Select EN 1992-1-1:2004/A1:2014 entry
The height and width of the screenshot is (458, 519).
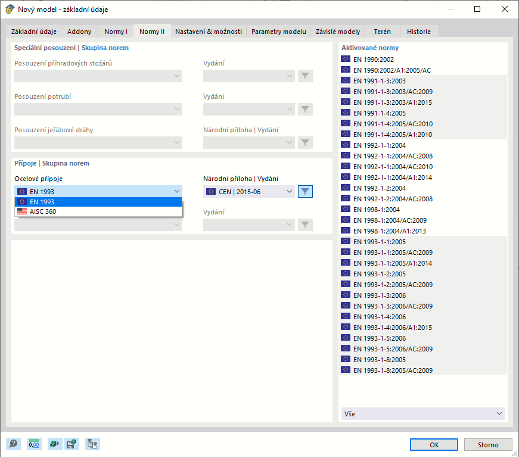pos(423,177)
